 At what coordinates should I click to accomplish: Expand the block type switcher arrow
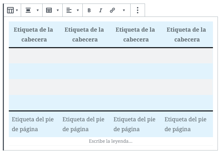(17, 11)
